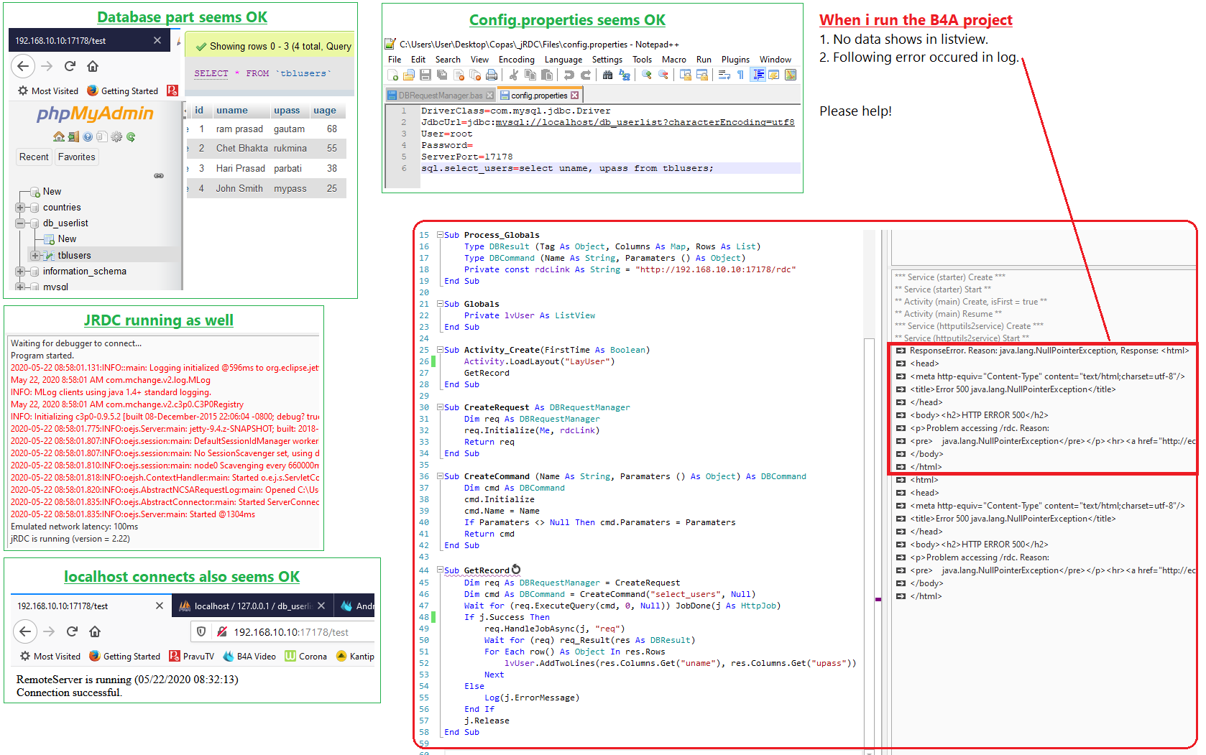Click the shield icon in the address bar
Viewport: 1206px width, 755px height.
pos(201,631)
